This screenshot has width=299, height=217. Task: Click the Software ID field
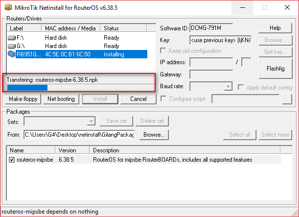click(211, 28)
